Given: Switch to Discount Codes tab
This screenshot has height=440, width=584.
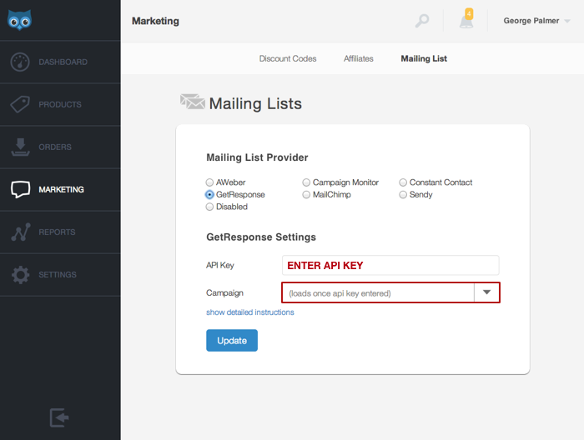Looking at the screenshot, I should [288, 58].
